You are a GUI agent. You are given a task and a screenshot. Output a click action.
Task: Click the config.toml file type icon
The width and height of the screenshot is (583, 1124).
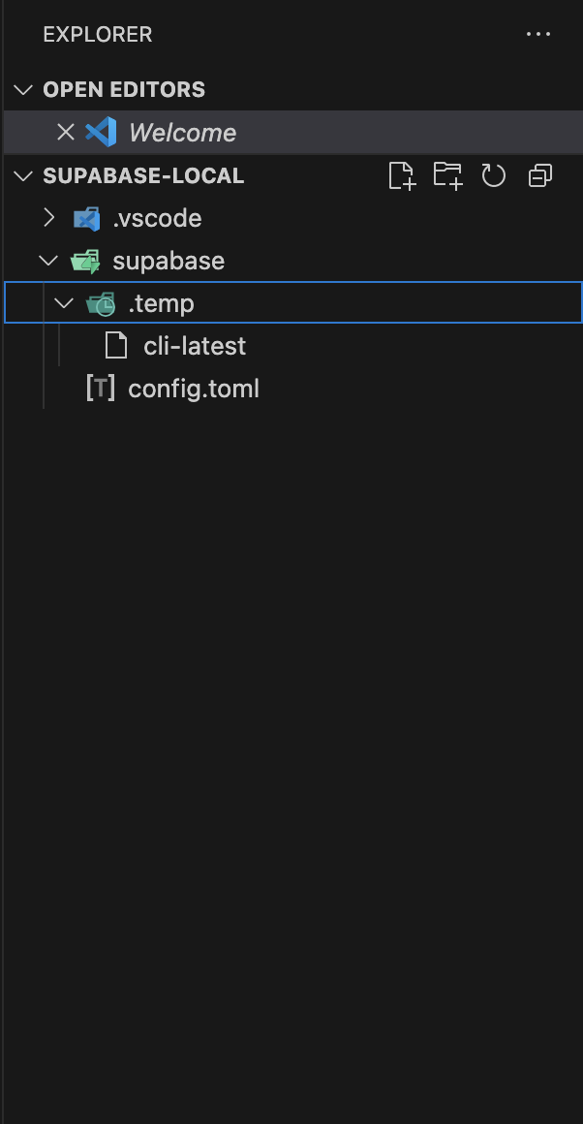coord(101,390)
